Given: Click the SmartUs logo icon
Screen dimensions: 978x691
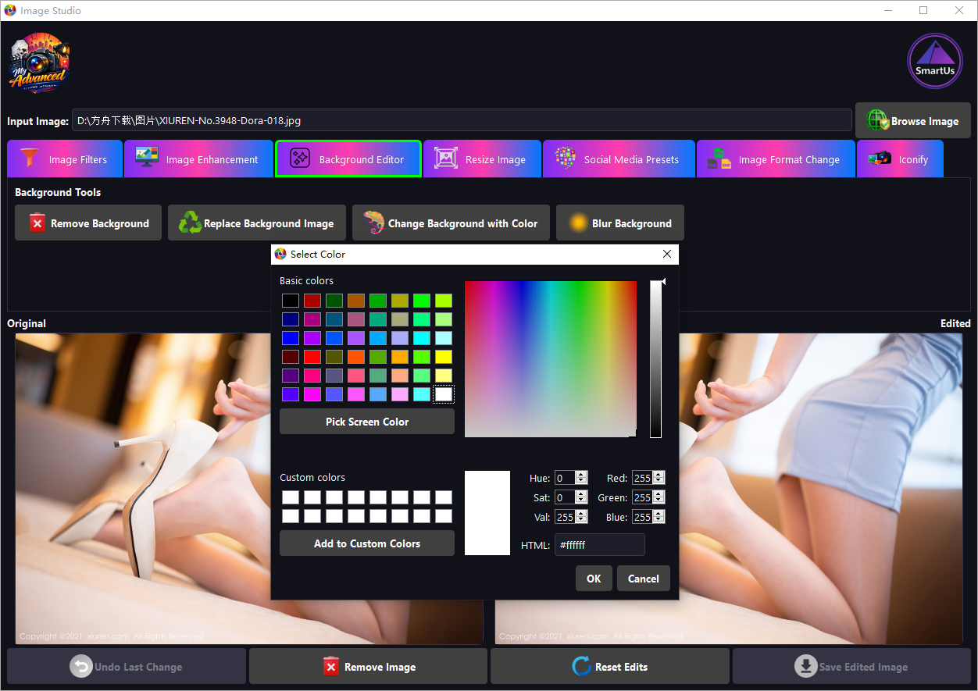Looking at the screenshot, I should coord(934,62).
